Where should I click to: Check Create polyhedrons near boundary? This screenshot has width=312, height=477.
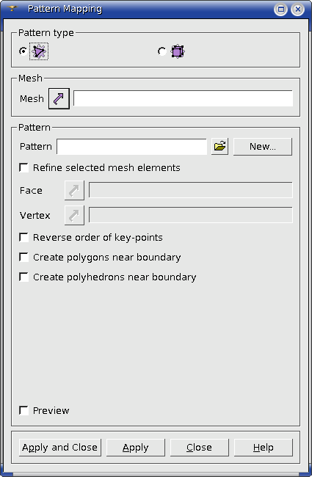pyautogui.click(x=23, y=277)
